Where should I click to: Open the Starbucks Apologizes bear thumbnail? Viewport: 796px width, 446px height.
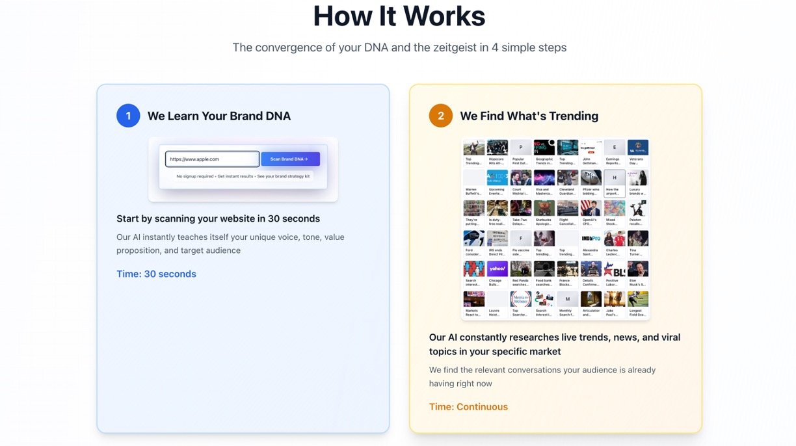pyautogui.click(x=544, y=208)
